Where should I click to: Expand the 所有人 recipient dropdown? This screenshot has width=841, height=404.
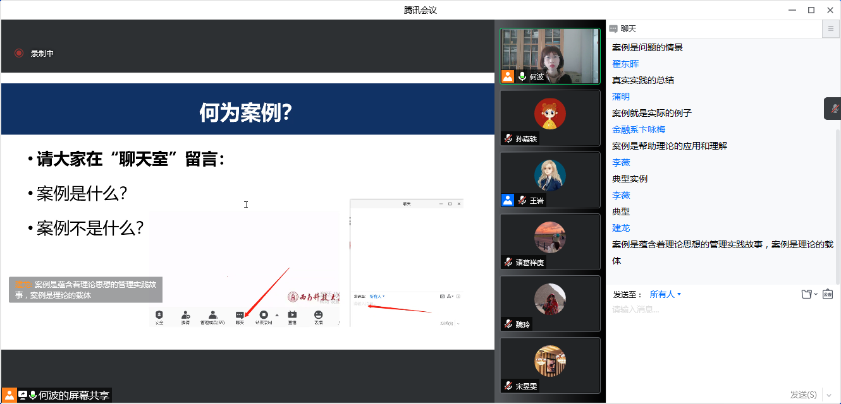click(x=666, y=294)
